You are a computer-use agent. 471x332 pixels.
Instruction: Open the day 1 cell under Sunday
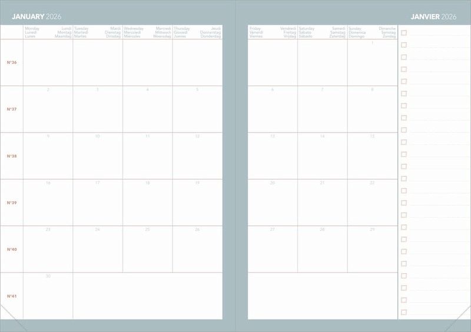tap(373, 62)
